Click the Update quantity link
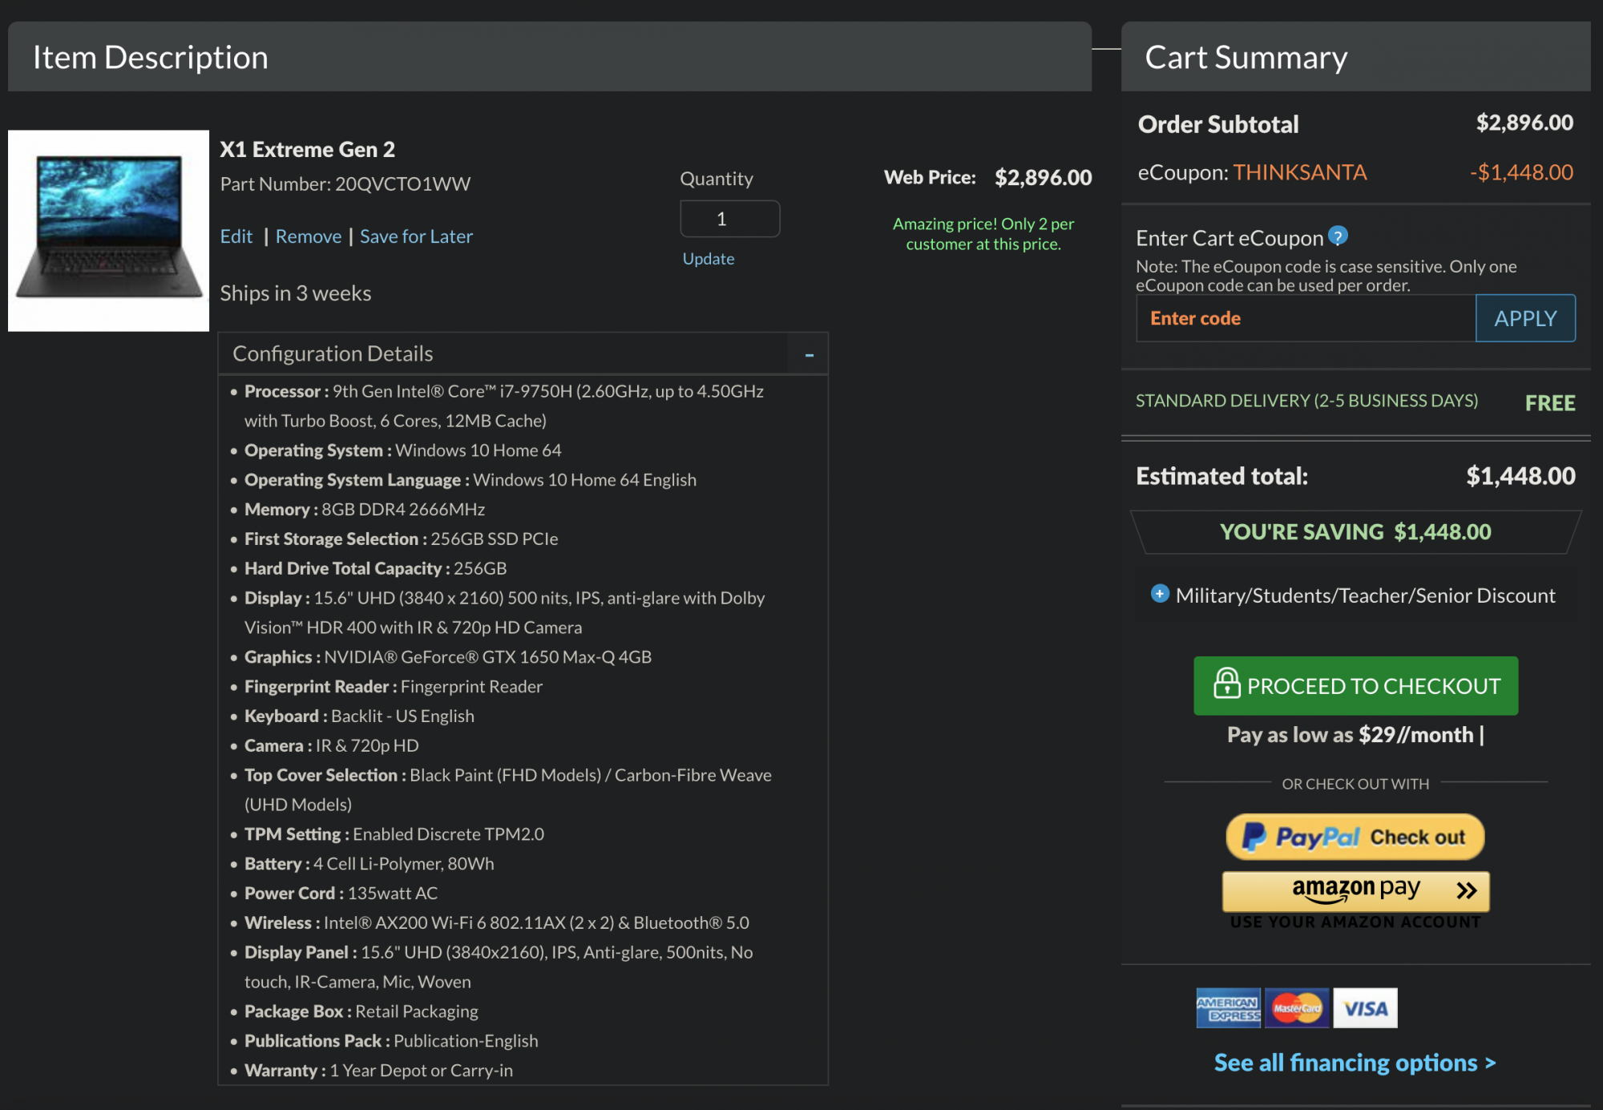The image size is (1603, 1110). (708, 259)
